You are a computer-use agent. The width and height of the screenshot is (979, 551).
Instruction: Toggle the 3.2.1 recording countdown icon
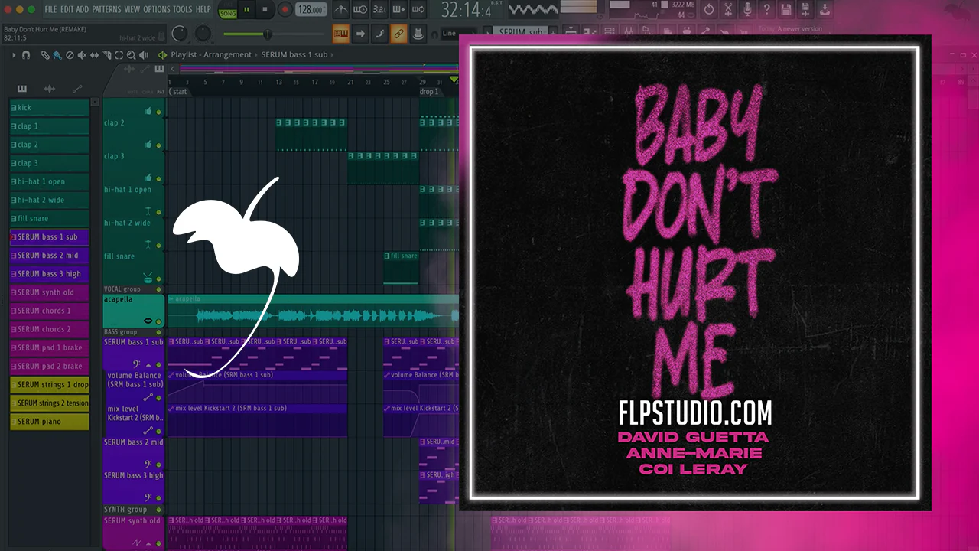[x=379, y=10]
